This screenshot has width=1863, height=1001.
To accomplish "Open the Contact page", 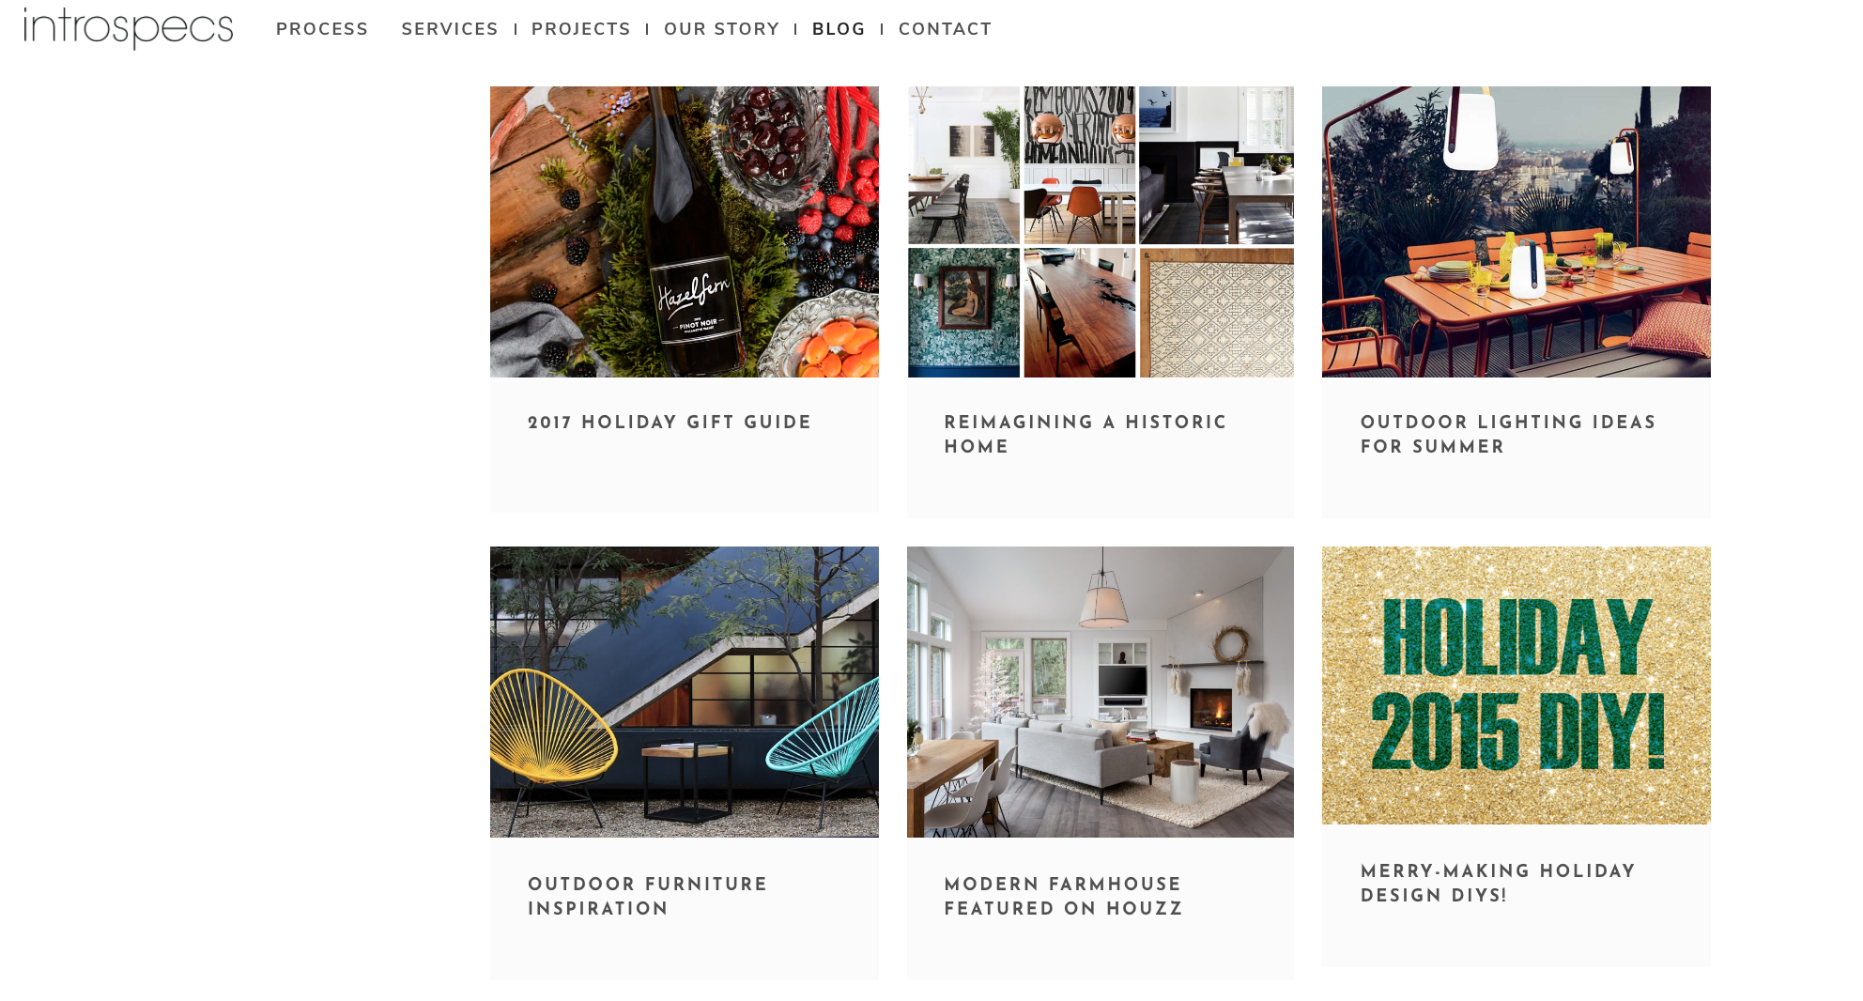I will (946, 29).
